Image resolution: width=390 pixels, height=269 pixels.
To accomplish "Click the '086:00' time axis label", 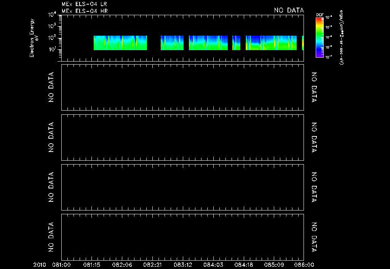I will (304, 265).
